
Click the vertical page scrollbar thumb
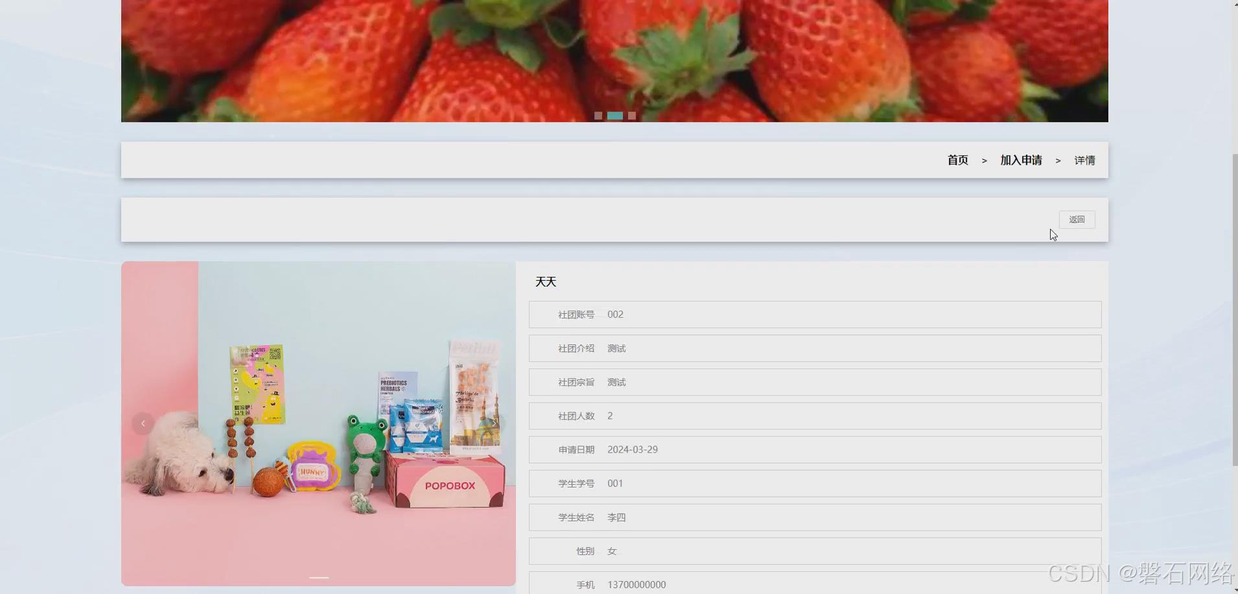[1234, 310]
